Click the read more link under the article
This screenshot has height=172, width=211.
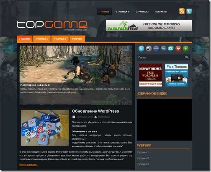click(x=28, y=165)
